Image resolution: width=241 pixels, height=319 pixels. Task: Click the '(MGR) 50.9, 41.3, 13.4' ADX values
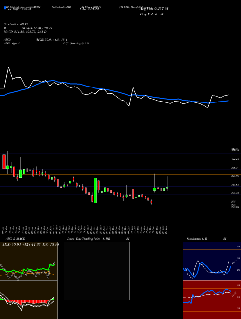click(x=51, y=40)
